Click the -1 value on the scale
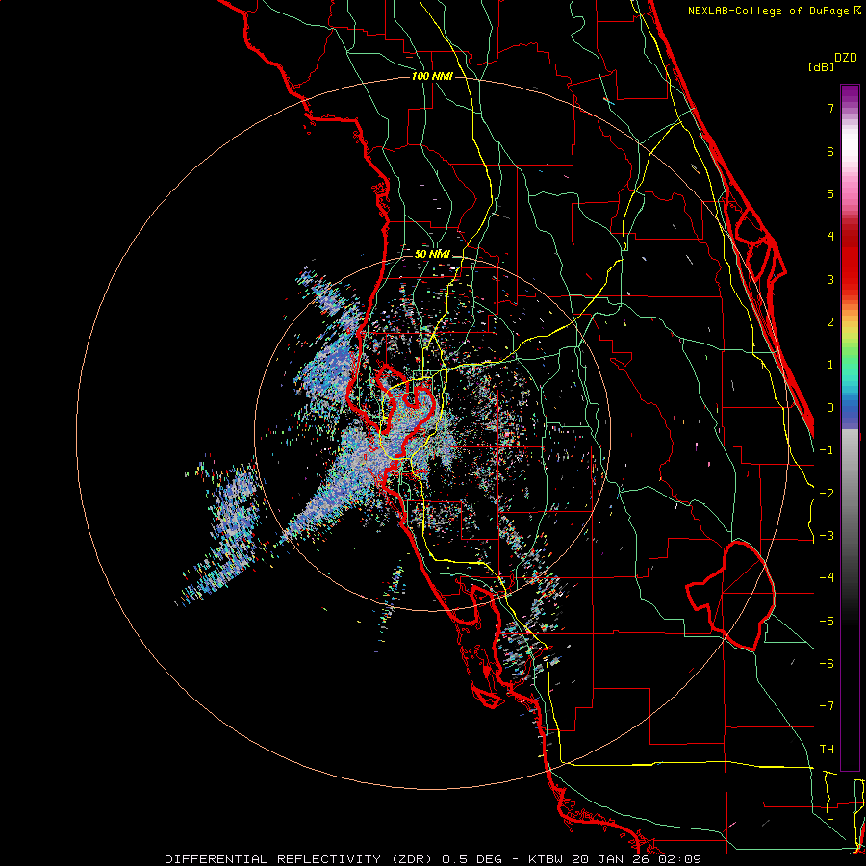This screenshot has width=866, height=866. [x=827, y=450]
